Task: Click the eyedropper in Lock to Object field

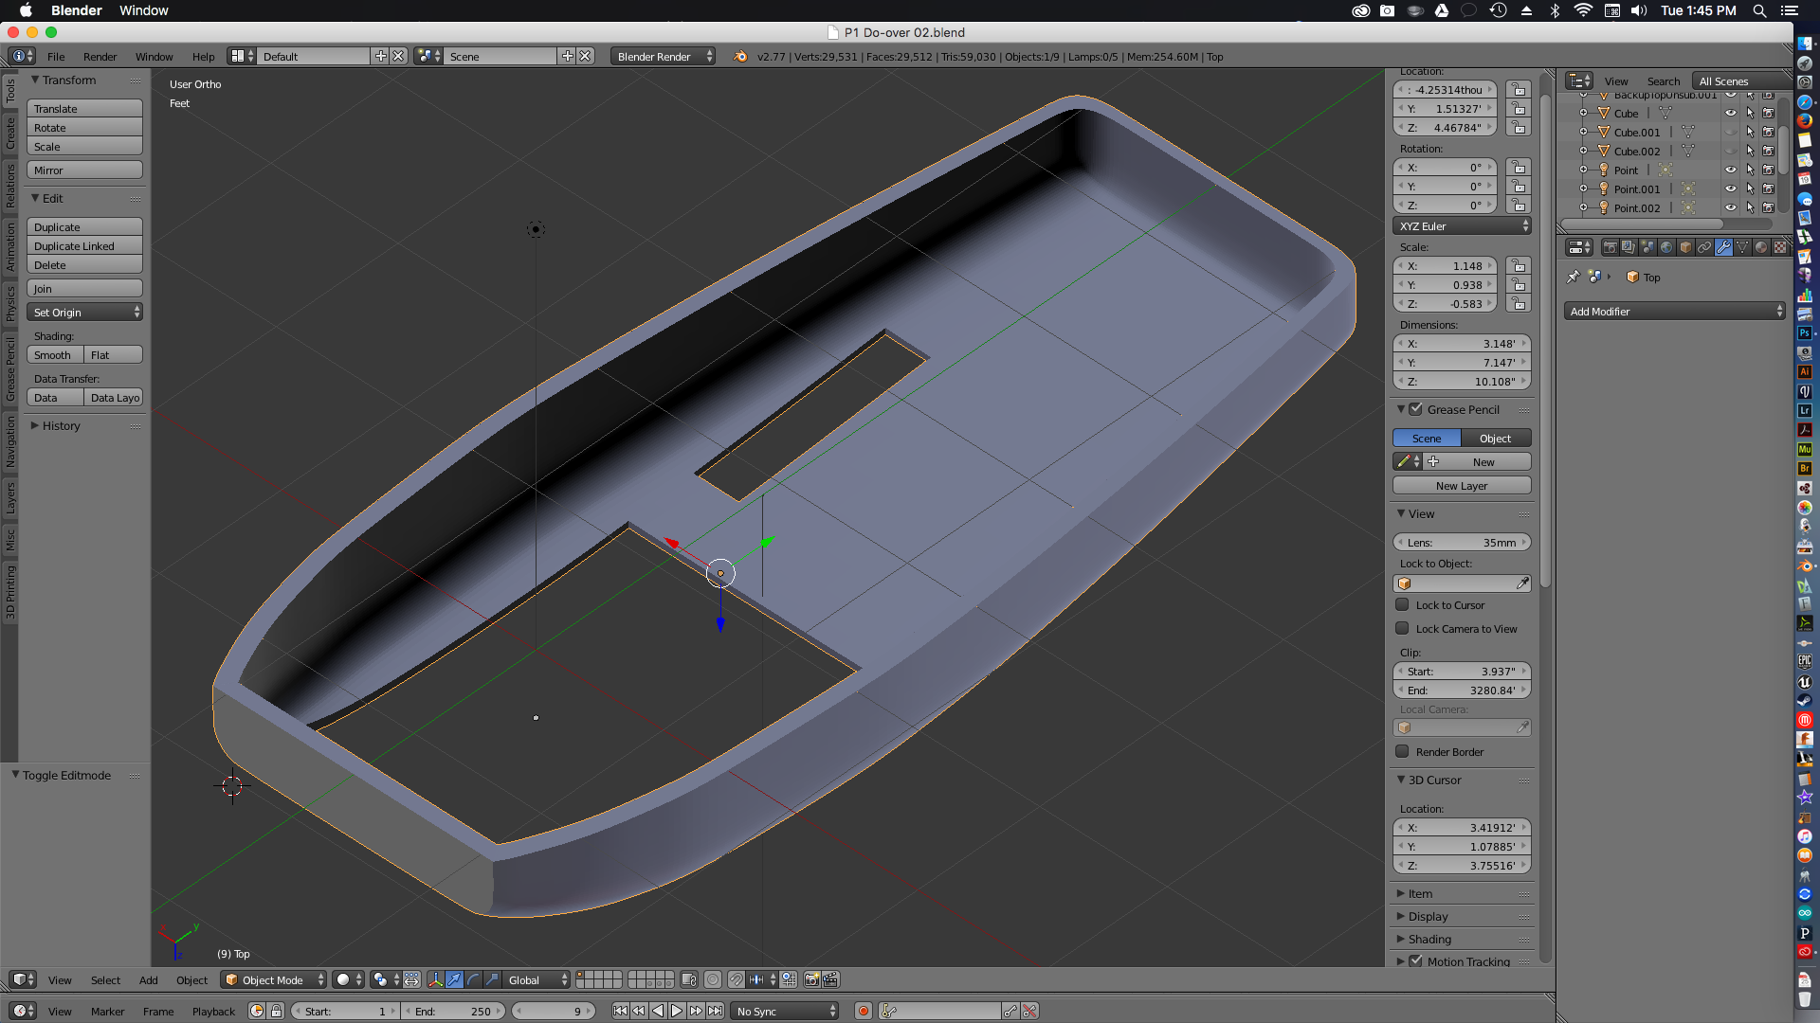Action: (x=1522, y=583)
